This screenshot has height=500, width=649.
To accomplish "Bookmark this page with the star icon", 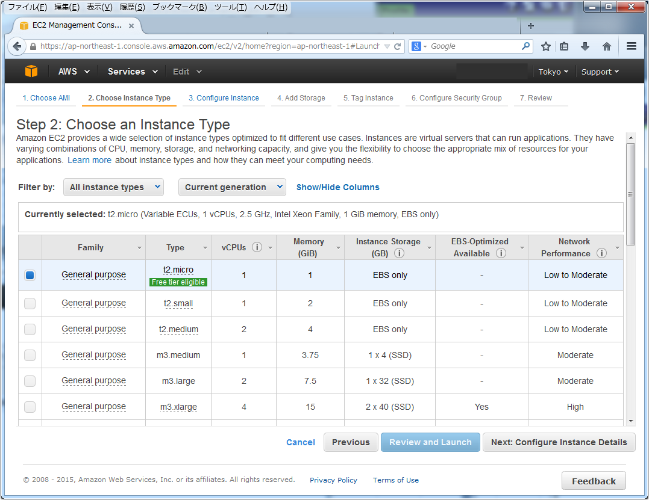I will [x=545, y=46].
